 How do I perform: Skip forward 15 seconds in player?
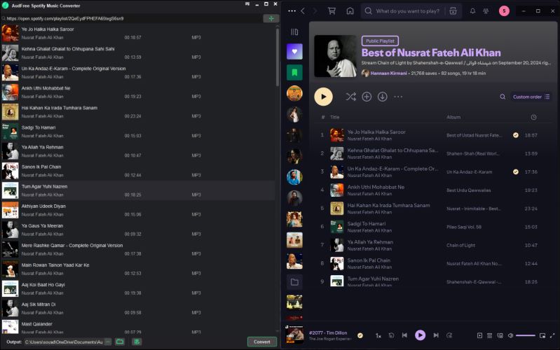(449, 335)
